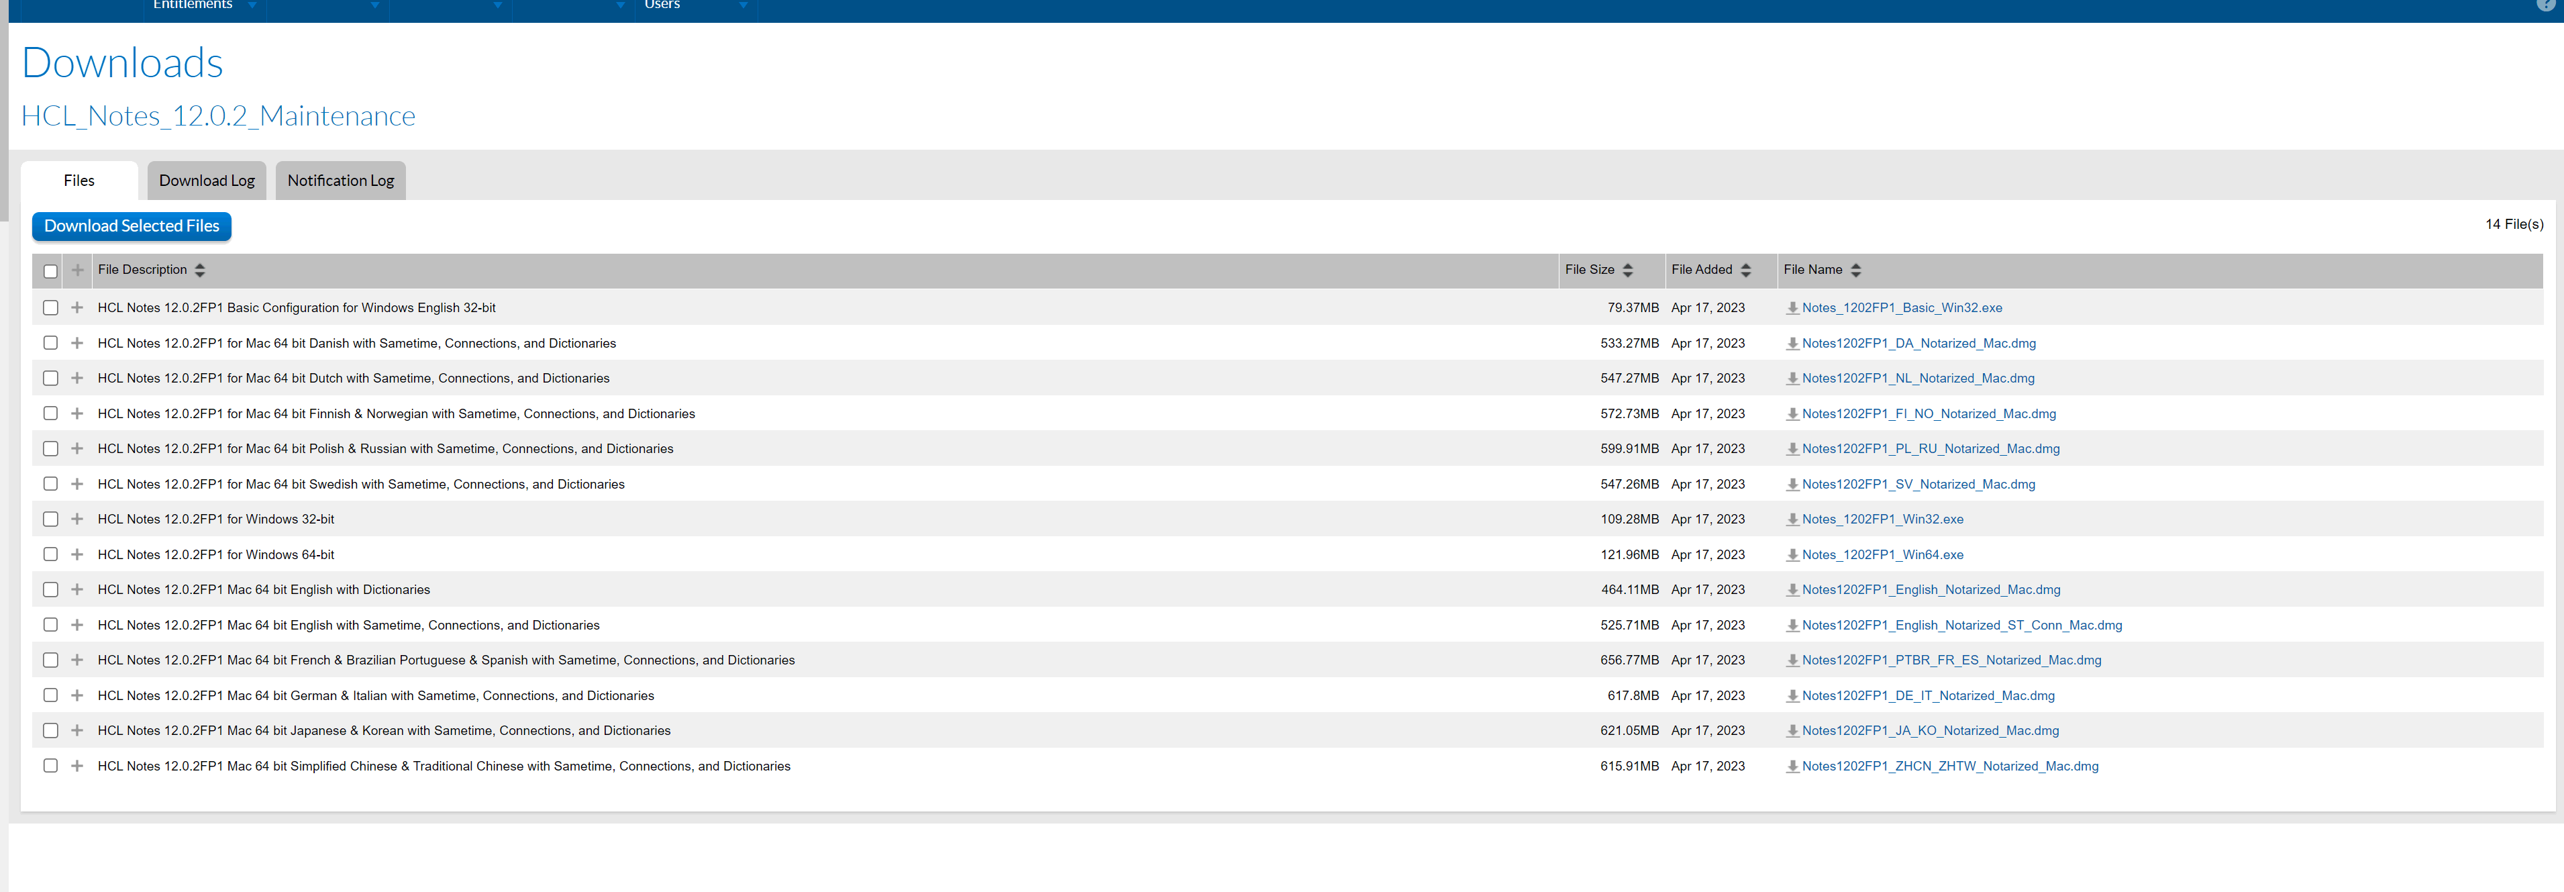Check the Mac 64 bit Dutch file
The height and width of the screenshot is (892, 2564).
[51, 379]
